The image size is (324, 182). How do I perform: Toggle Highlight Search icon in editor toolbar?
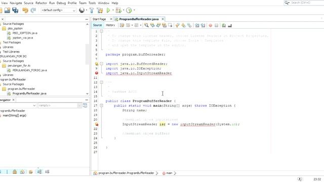click(164, 25)
